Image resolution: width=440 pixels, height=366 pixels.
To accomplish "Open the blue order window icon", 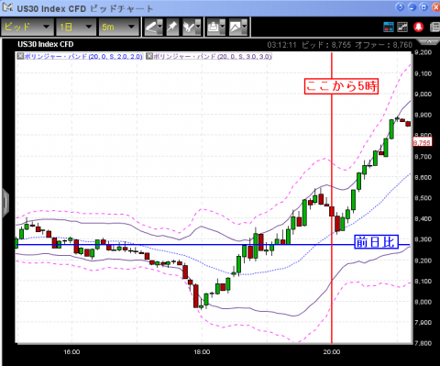I will pyautogui.click(x=389, y=27).
